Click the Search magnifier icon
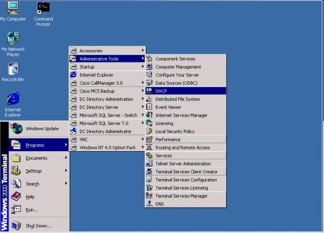This screenshot has width=324, height=233. pyautogui.click(x=16, y=184)
